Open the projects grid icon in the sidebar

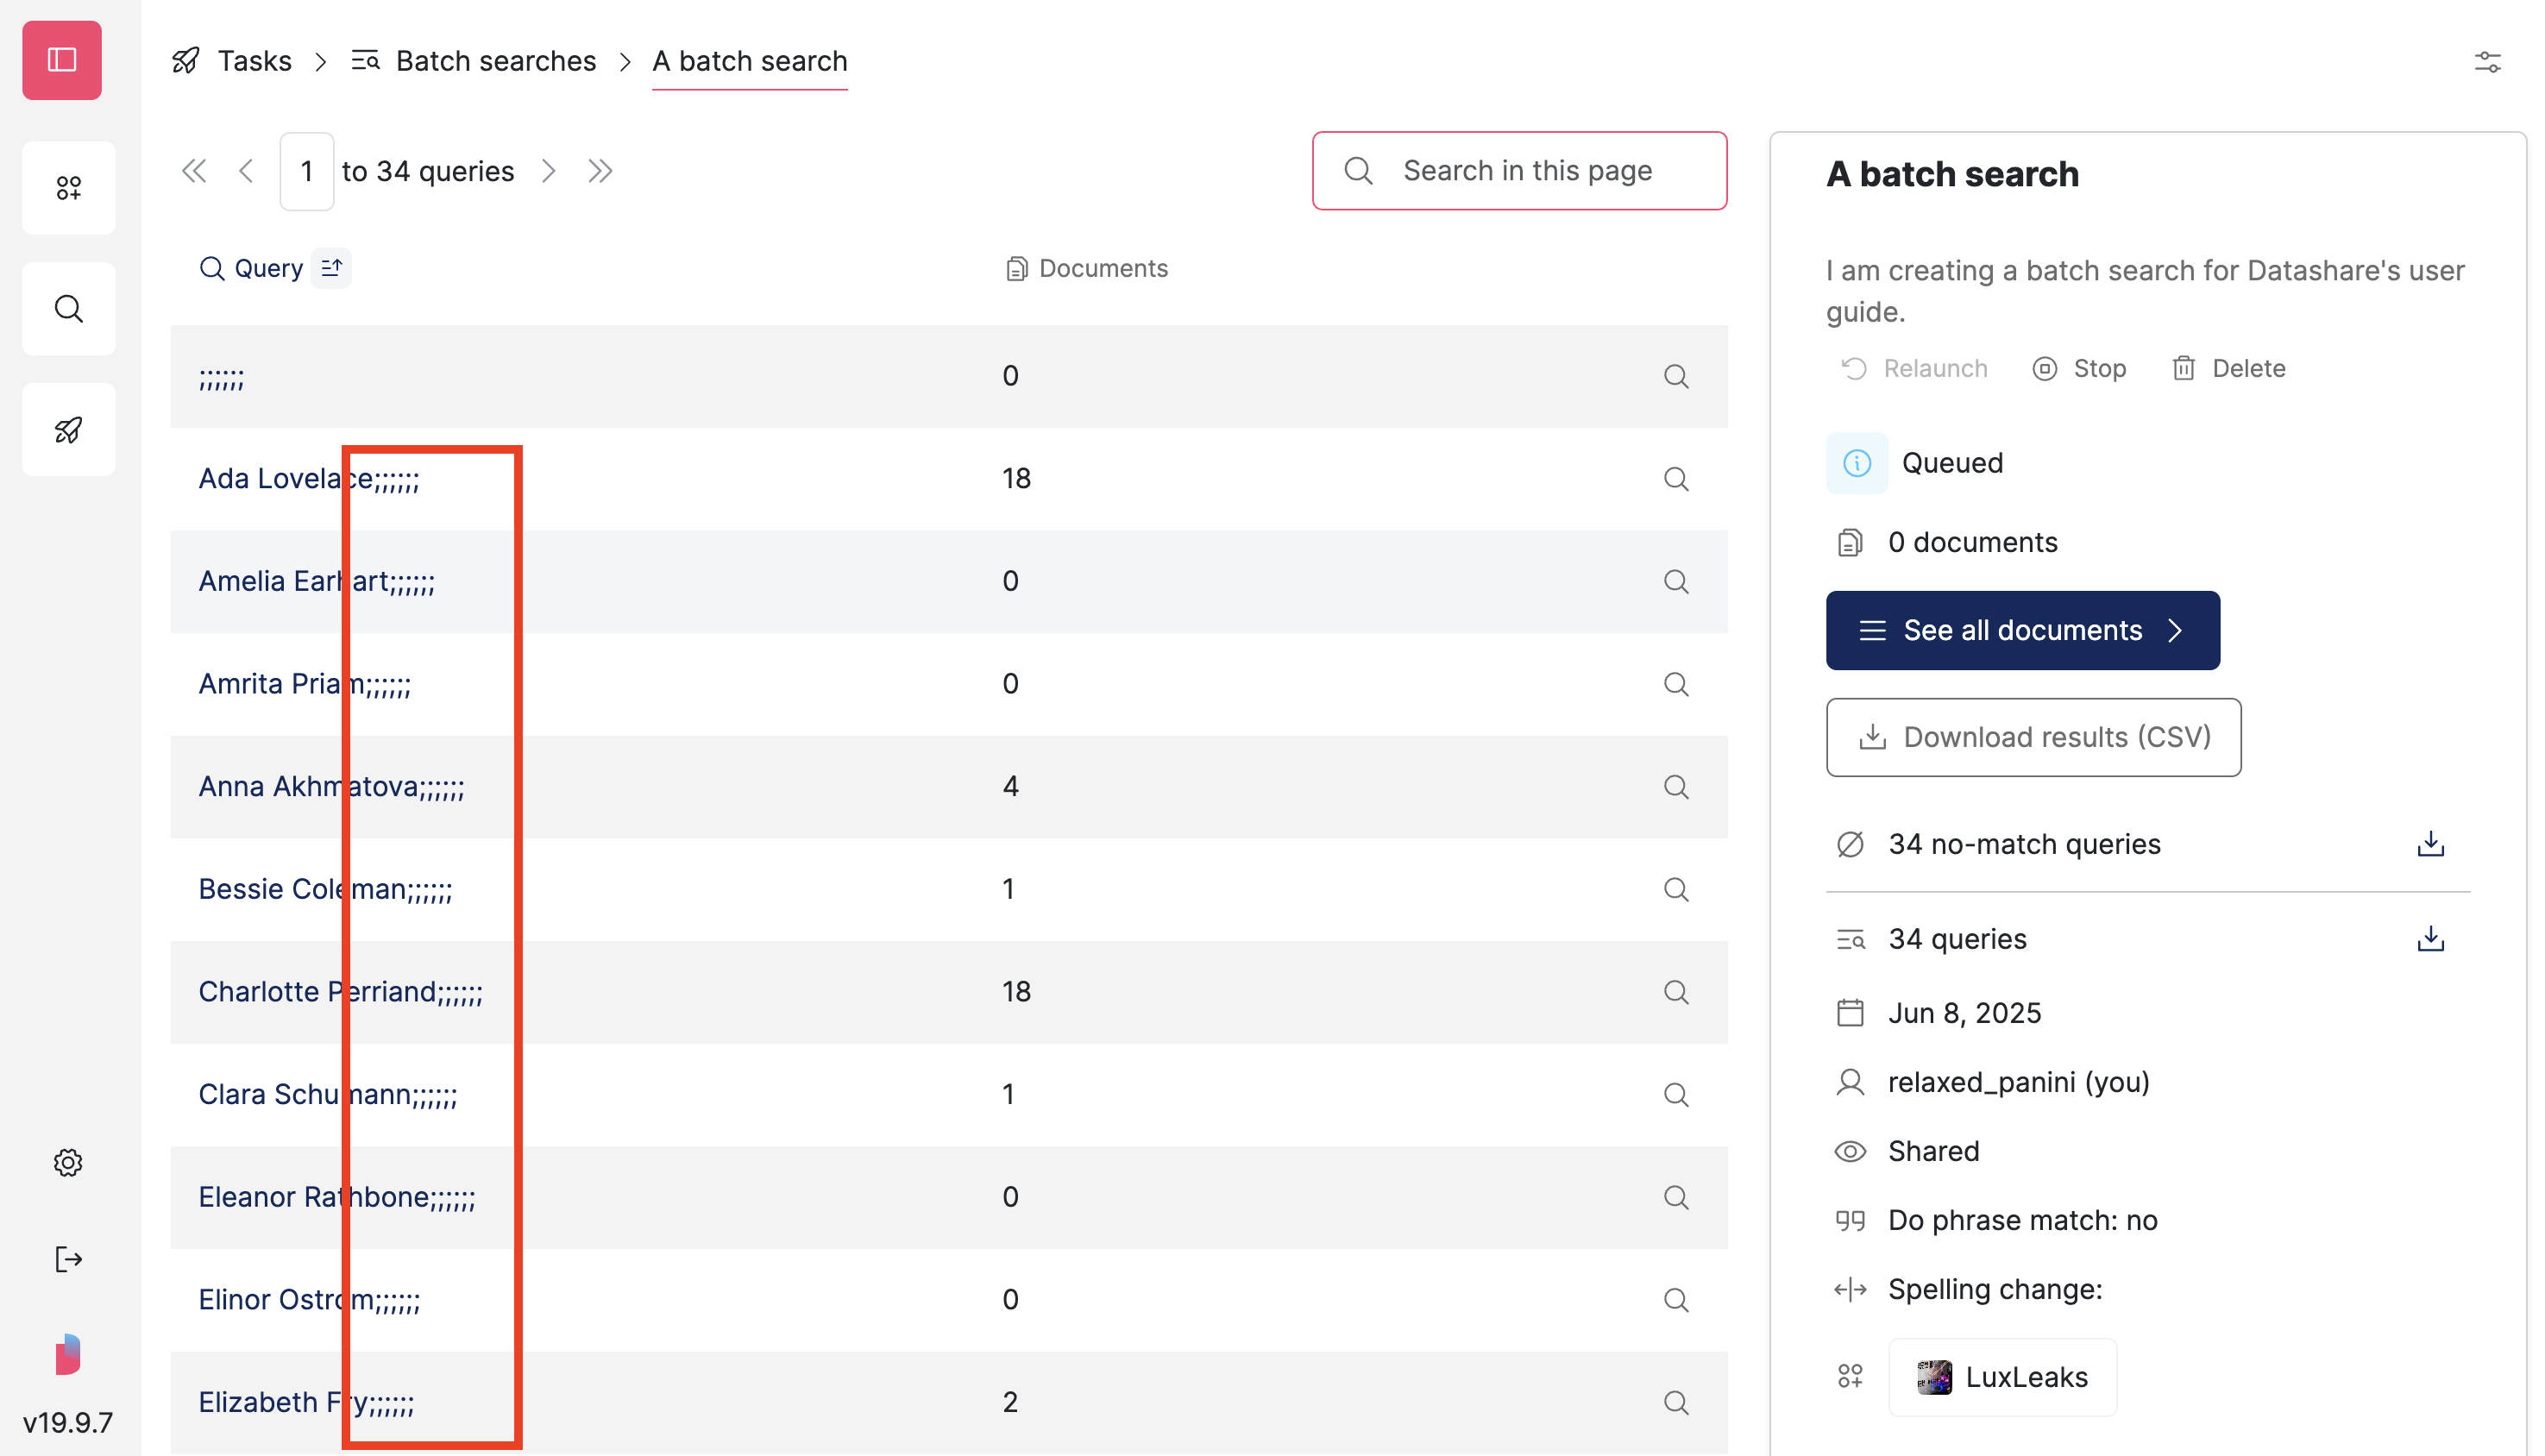[x=68, y=187]
